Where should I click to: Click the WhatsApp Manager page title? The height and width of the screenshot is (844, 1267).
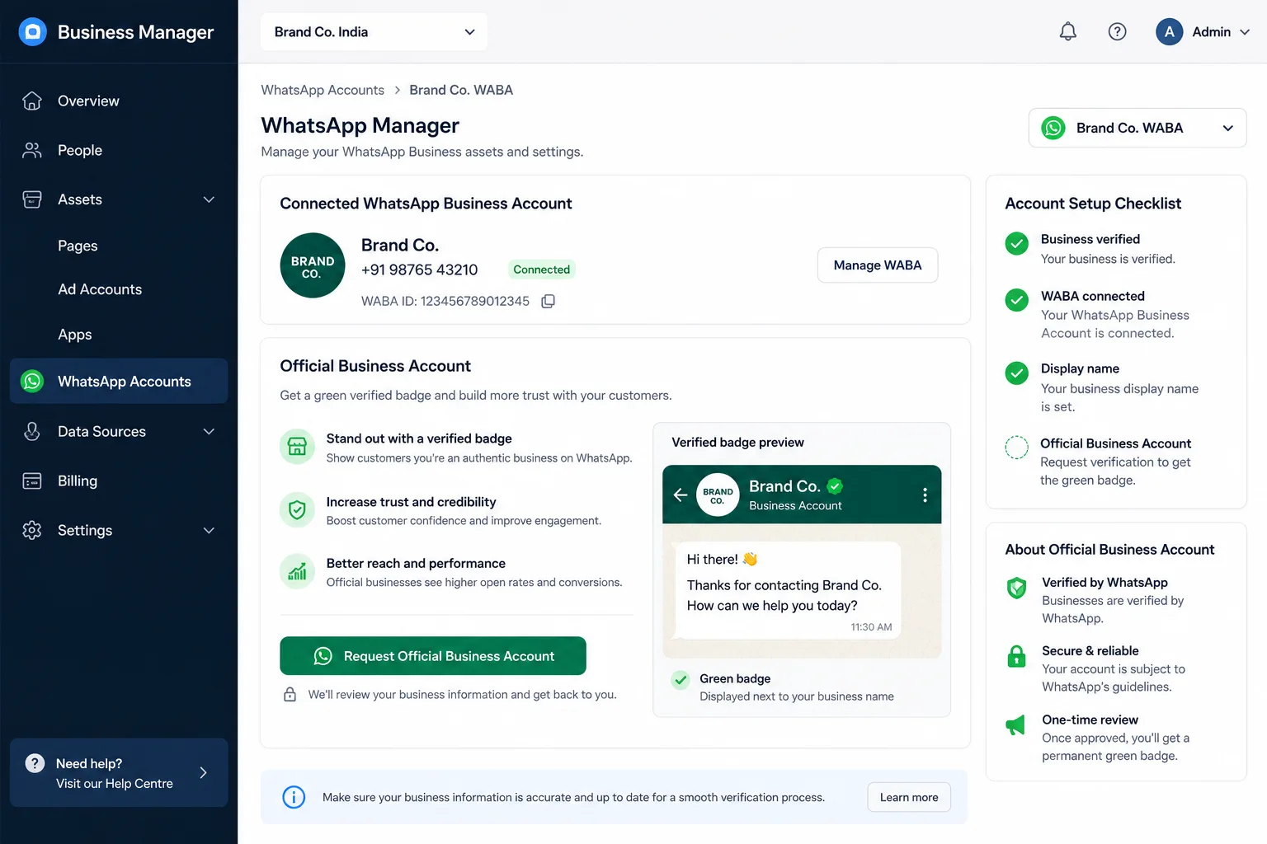point(360,125)
